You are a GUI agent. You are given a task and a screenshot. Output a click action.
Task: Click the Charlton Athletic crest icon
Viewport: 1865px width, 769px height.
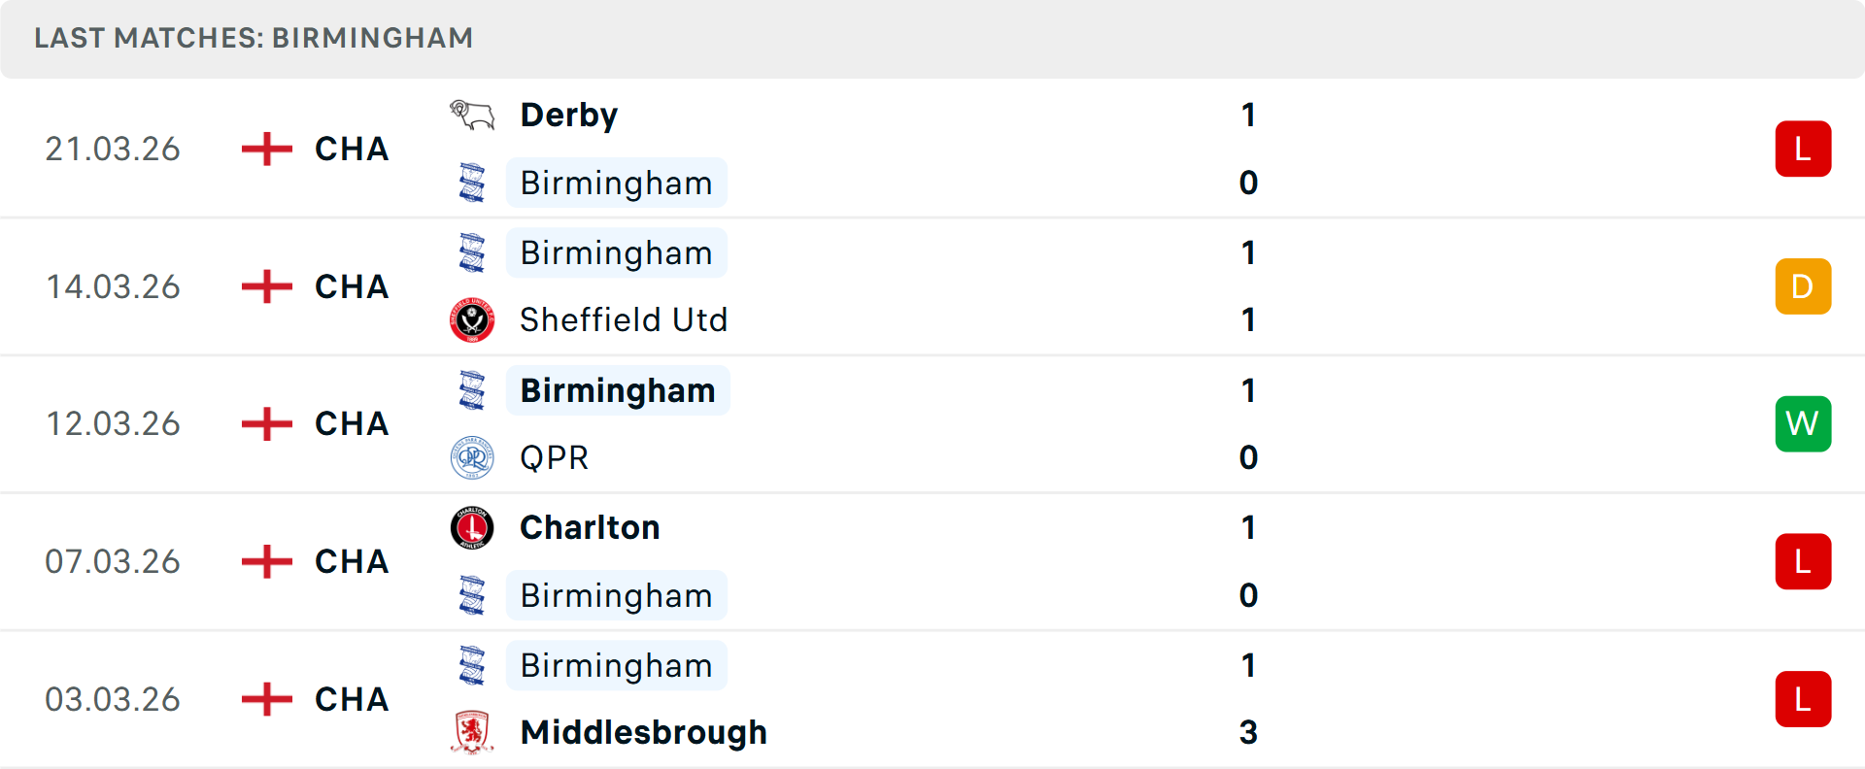pos(471,526)
